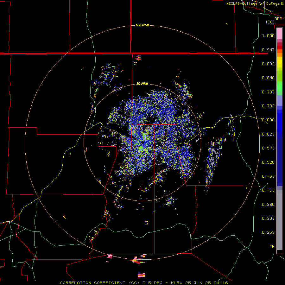This screenshot has width=285, height=285.
Task: Select the 0.893 legend value
Action: [x=268, y=64]
